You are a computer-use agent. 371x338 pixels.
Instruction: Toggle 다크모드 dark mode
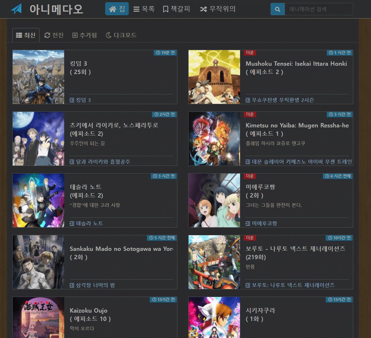121,35
